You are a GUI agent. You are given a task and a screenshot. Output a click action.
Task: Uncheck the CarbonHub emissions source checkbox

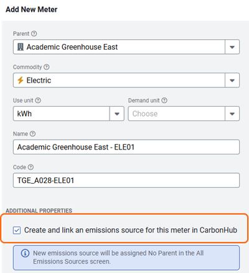point(17,230)
